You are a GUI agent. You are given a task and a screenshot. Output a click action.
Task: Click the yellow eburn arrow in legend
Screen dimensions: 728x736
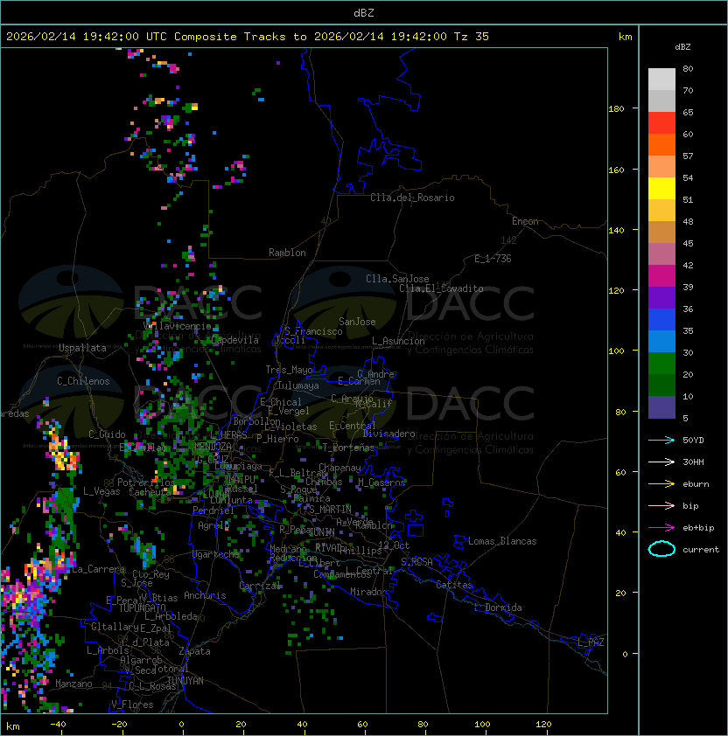661,484
